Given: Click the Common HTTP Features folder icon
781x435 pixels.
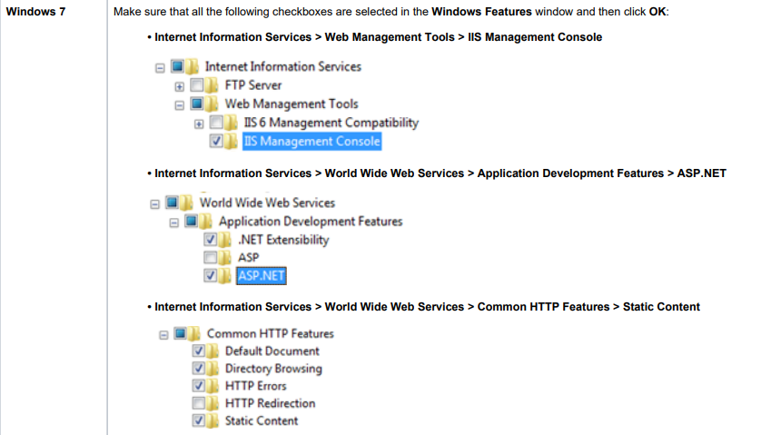Looking at the screenshot, I should click(195, 333).
